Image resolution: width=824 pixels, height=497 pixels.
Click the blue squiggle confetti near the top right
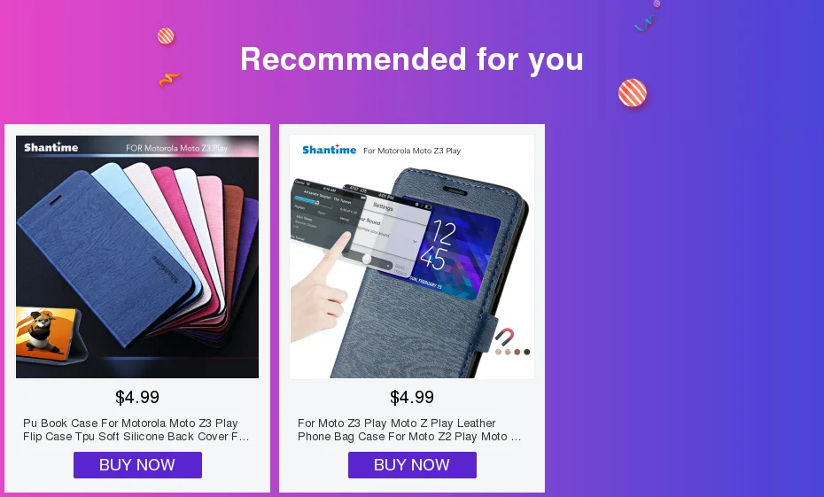tap(645, 23)
